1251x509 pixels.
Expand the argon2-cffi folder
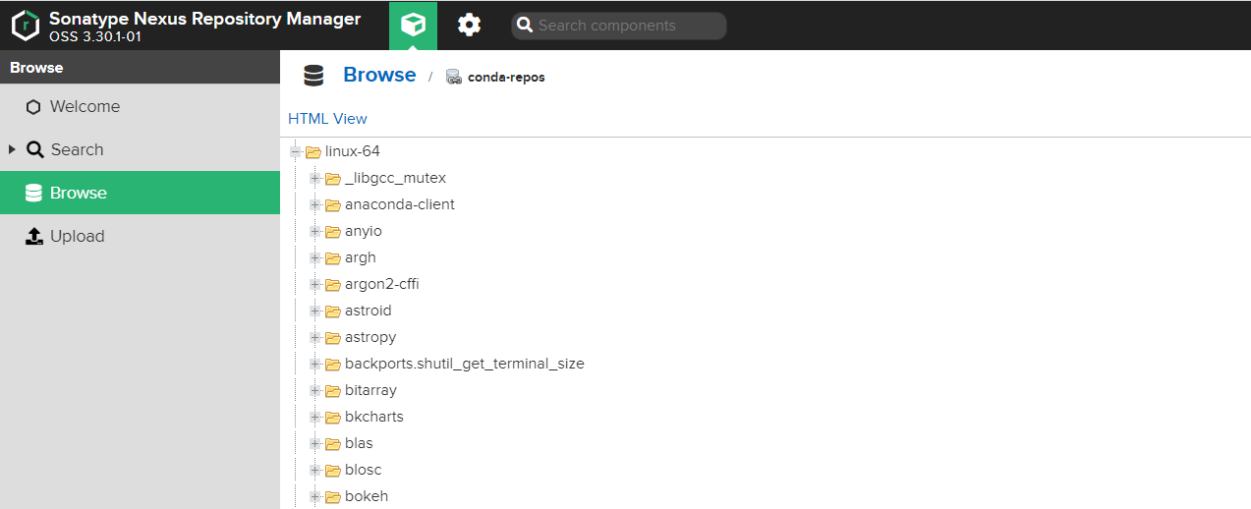[x=314, y=284]
